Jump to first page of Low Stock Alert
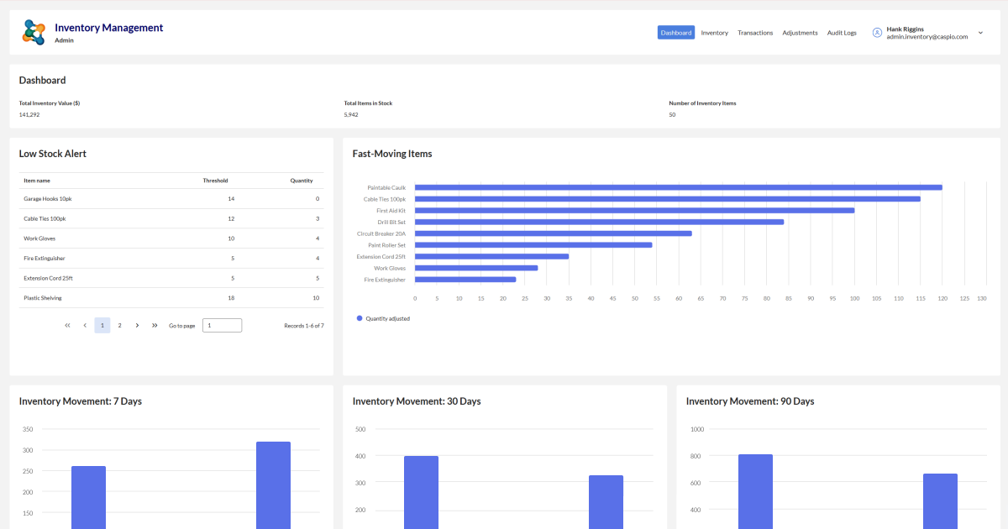1008x529 pixels. [67, 325]
